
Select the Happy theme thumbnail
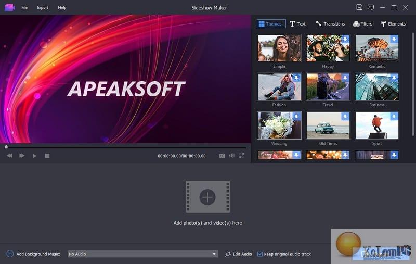pos(328,48)
